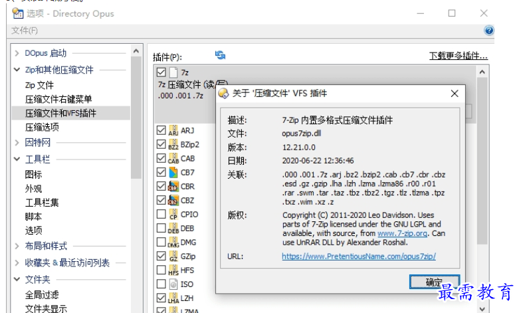Collapse the Zip和其他压缩文件 category
Image resolution: width=519 pixels, height=313 pixels.
(17, 70)
